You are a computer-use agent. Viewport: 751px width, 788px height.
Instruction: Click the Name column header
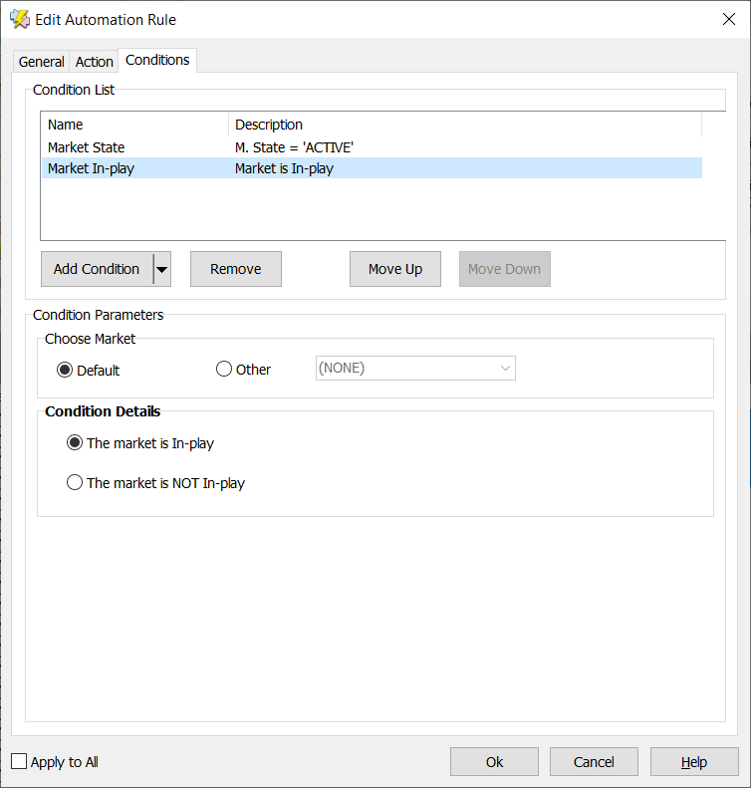133,125
